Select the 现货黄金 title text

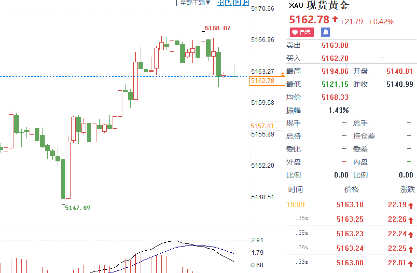(328, 5)
